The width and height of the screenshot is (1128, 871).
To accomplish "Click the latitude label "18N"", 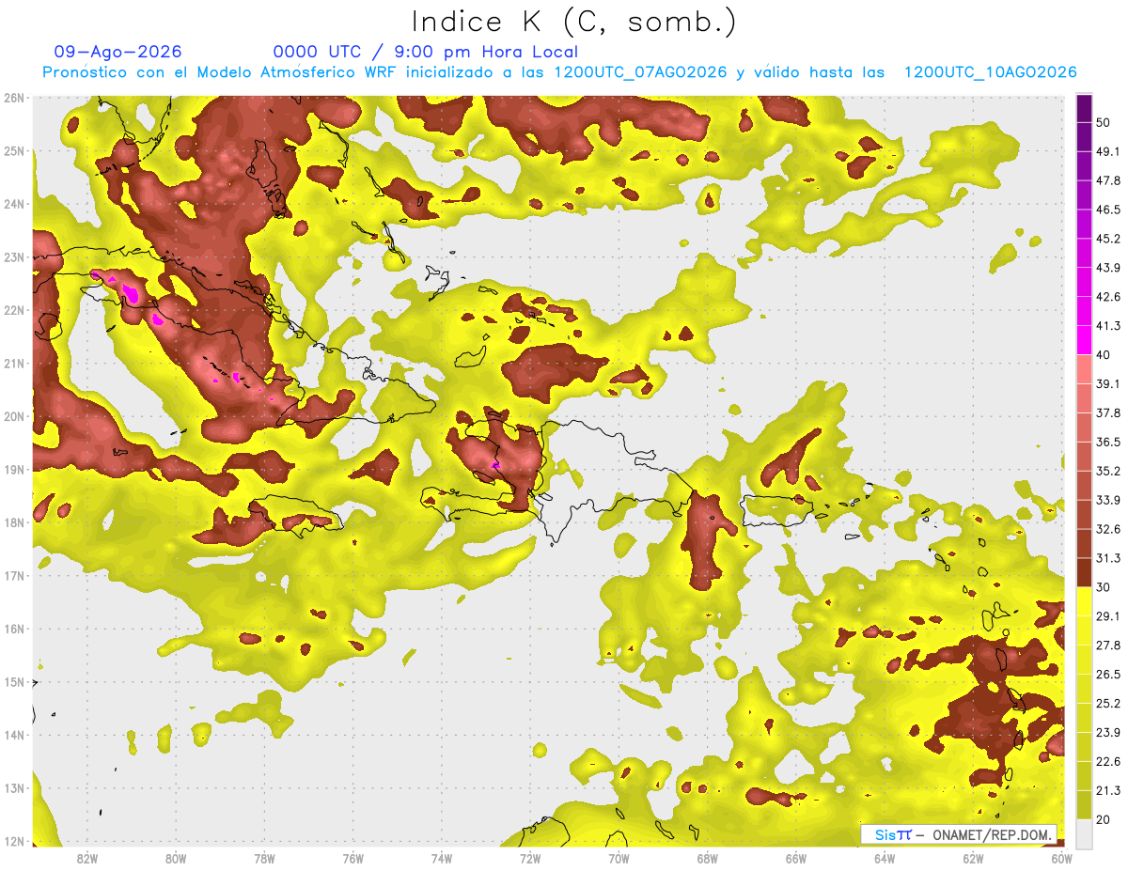I will click(x=13, y=522).
